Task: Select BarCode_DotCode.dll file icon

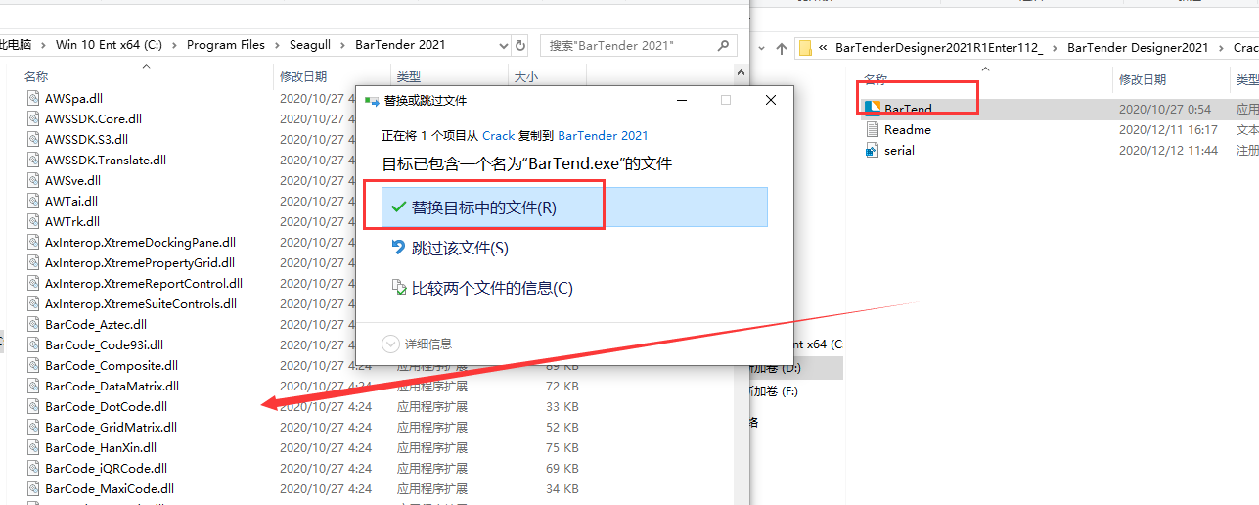Action: tap(34, 406)
